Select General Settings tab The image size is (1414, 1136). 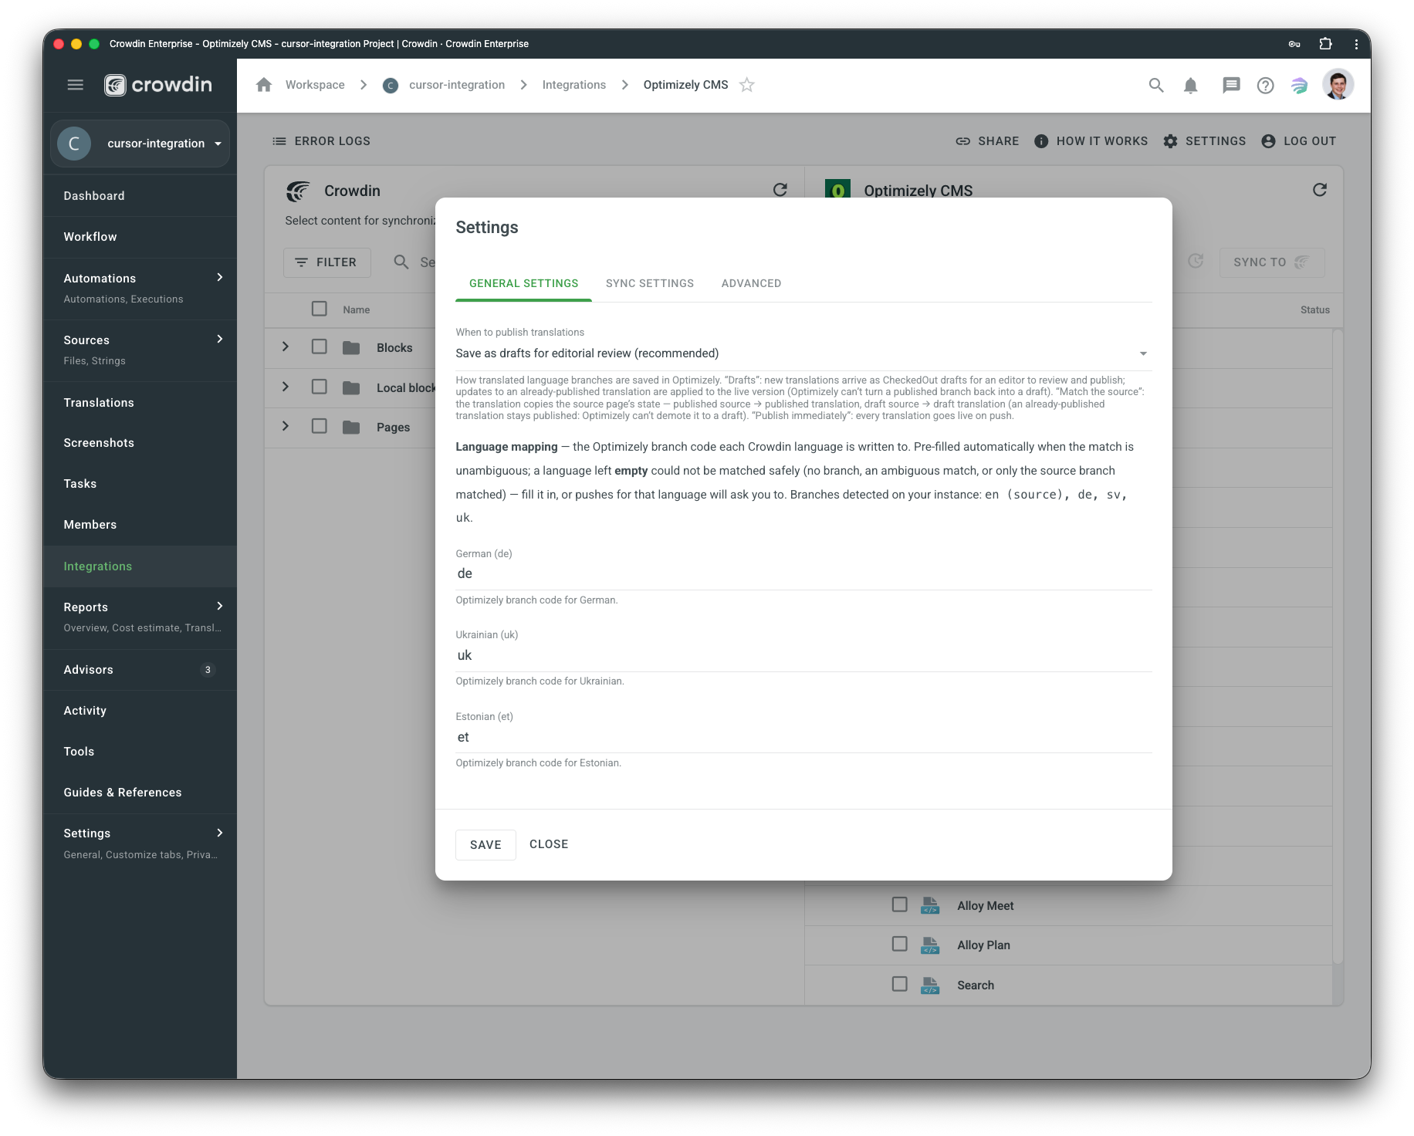[x=523, y=283]
